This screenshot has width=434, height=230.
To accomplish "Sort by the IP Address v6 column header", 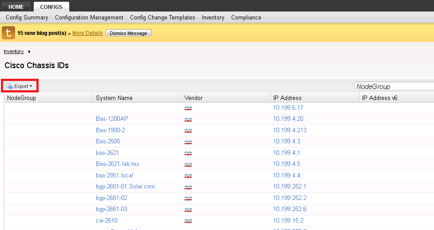I will pyautogui.click(x=397, y=98).
